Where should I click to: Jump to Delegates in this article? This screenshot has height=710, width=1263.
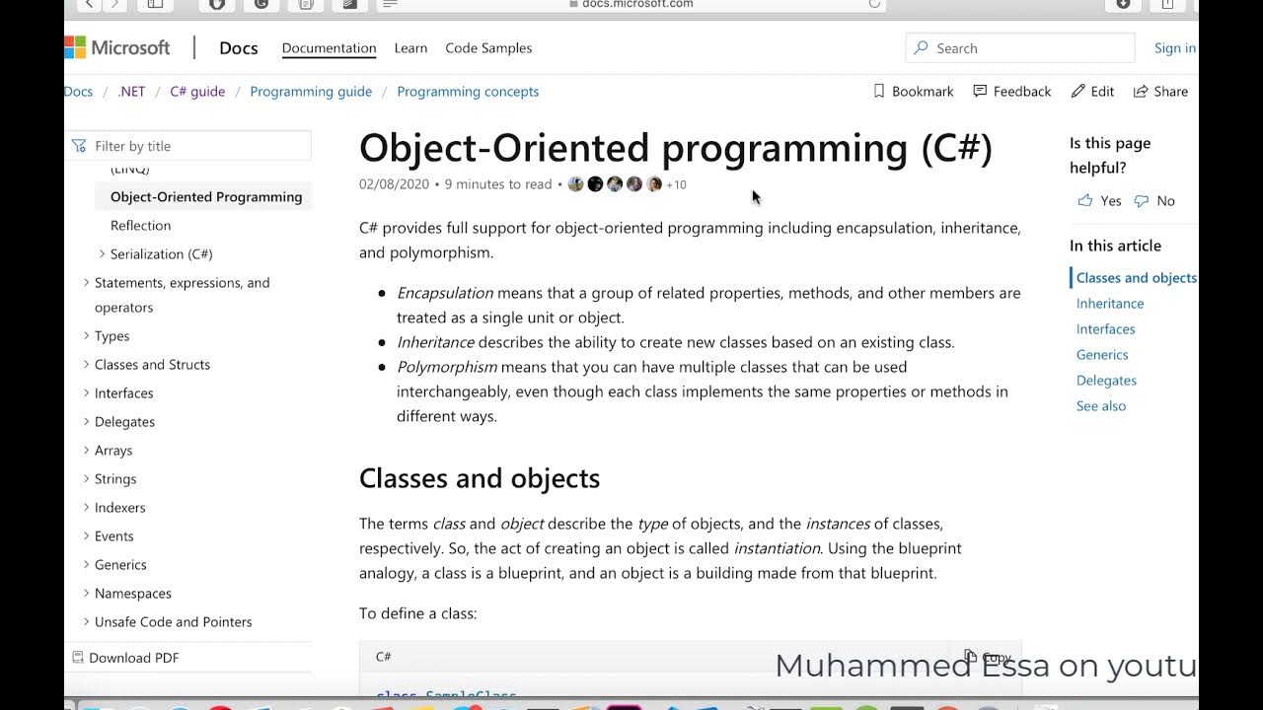pyautogui.click(x=1106, y=381)
